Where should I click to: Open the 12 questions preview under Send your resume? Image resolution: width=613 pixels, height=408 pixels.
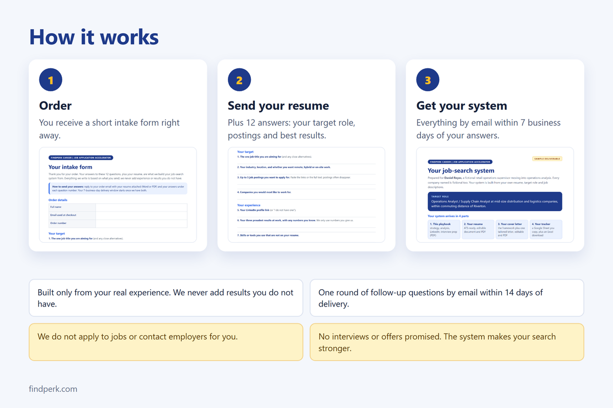(x=306, y=195)
